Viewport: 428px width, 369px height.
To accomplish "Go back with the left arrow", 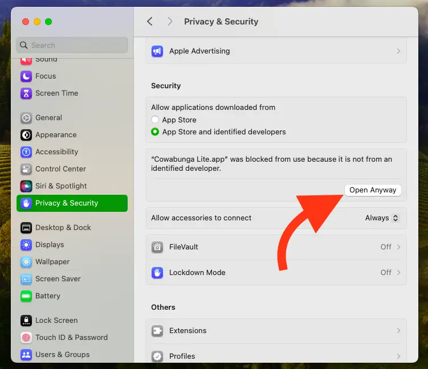I will pos(149,21).
